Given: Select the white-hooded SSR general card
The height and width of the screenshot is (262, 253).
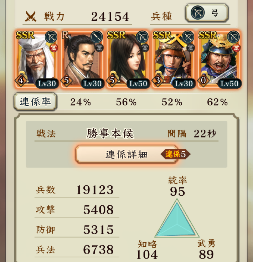Looking at the screenshot, I should point(36,59).
